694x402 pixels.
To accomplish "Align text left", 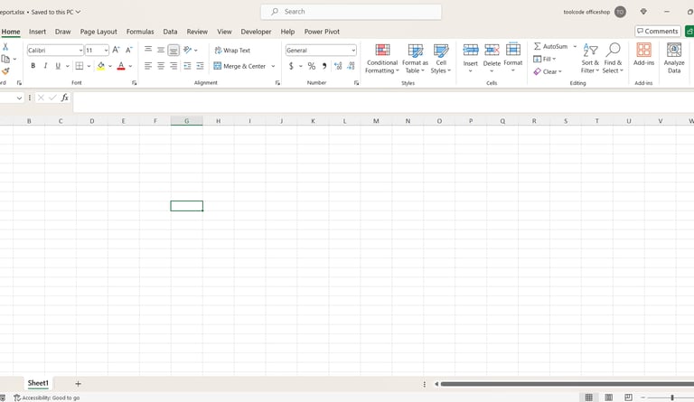I will pos(148,66).
